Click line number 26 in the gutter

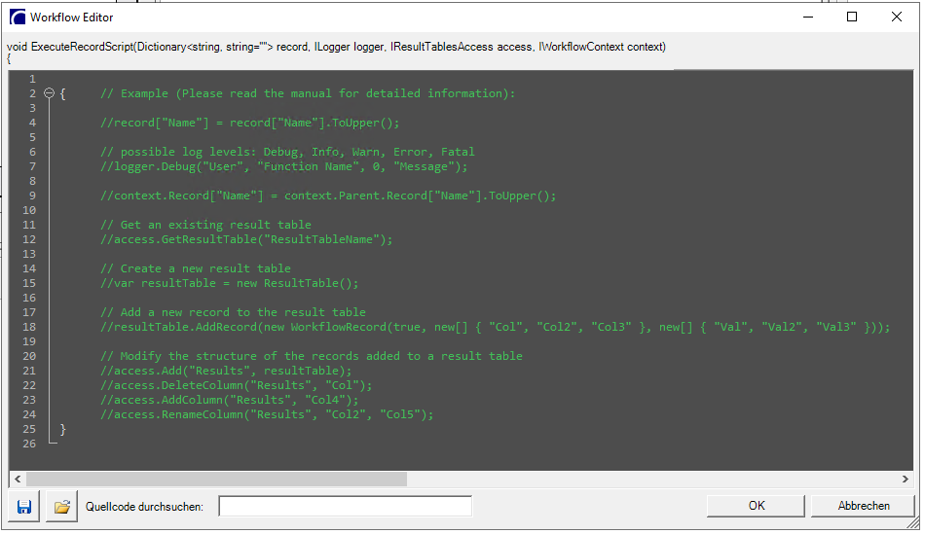(x=29, y=444)
